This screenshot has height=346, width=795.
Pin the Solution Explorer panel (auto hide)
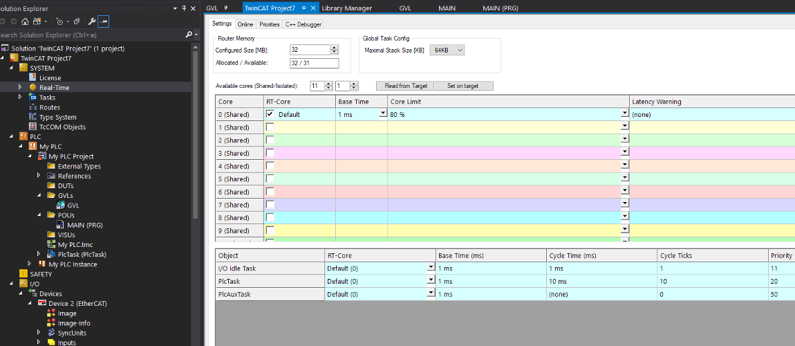[184, 8]
